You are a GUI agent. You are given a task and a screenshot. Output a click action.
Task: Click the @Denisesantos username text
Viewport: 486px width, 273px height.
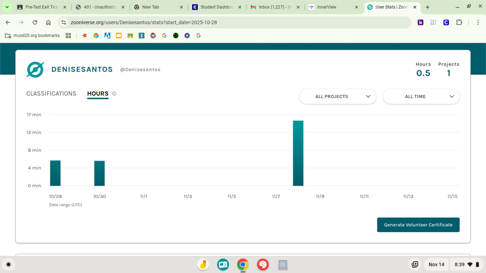click(140, 70)
